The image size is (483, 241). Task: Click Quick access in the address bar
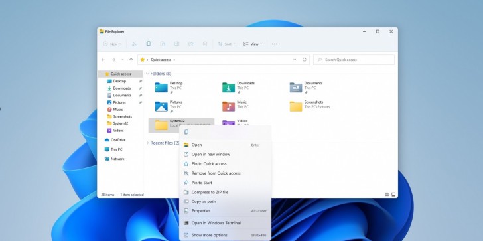161,60
